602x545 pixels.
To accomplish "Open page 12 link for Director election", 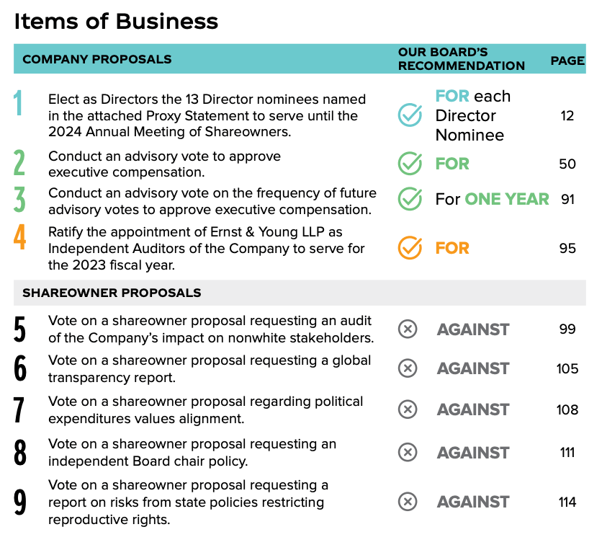I will (567, 115).
